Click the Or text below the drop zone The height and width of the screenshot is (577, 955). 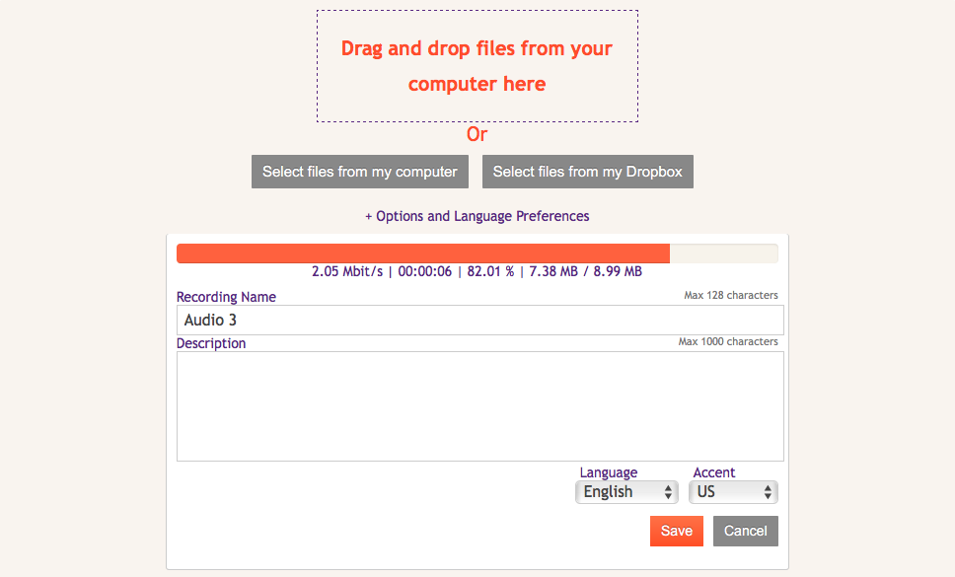[477, 134]
